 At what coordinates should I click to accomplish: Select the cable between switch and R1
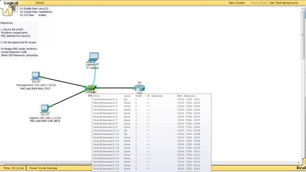(x=115, y=88)
